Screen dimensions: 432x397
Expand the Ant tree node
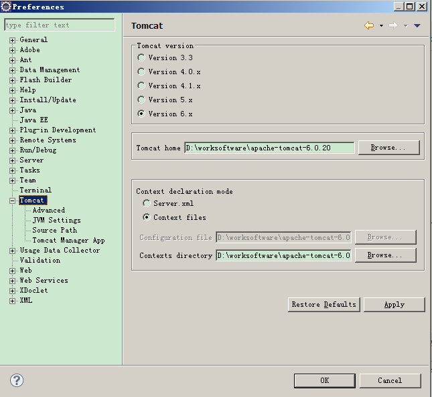pos(12,60)
